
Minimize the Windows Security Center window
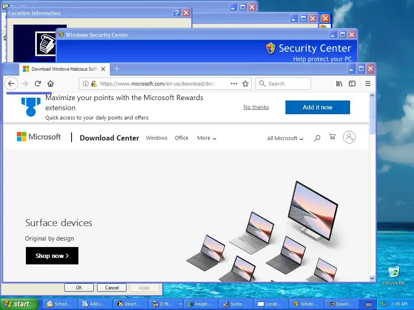pos(333,35)
